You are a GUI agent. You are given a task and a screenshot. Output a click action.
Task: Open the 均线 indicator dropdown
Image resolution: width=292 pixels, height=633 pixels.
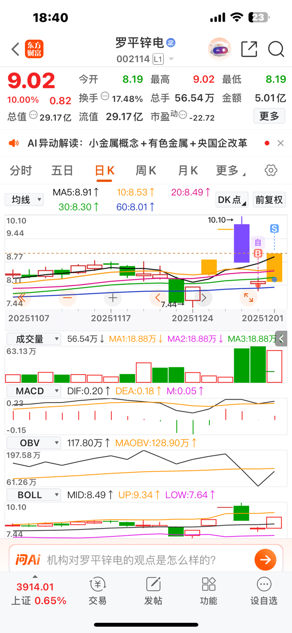[24, 199]
